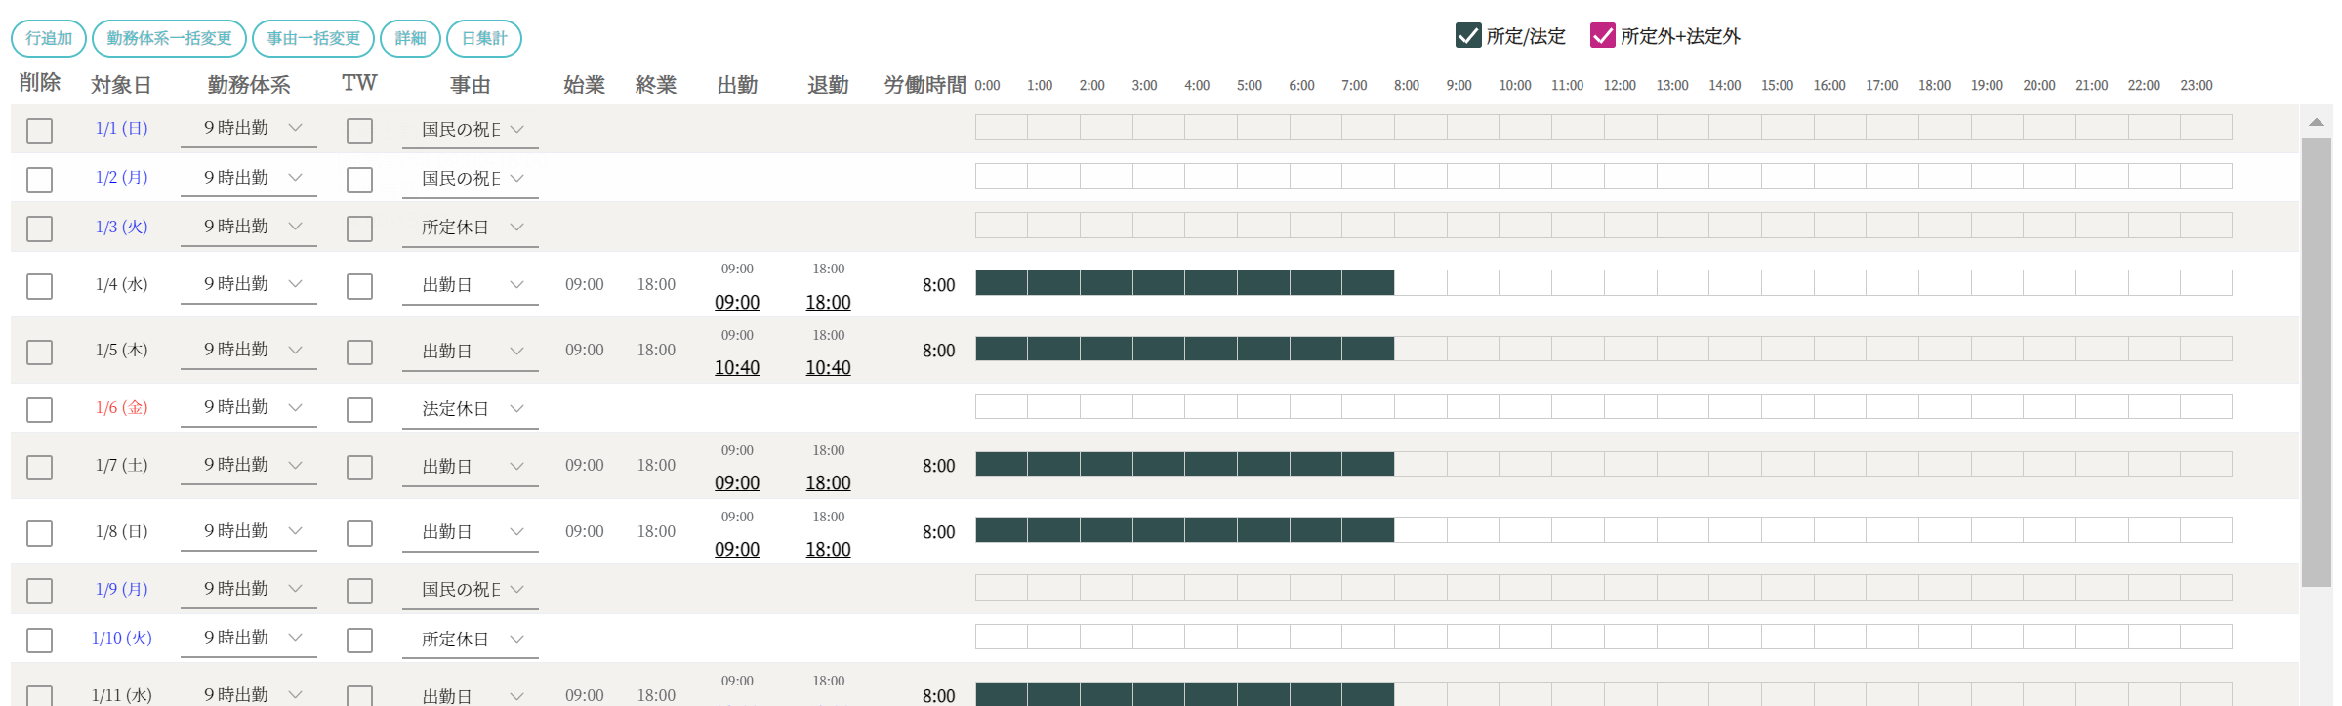Click the 行追加 button
This screenshot has width=2342, height=706.
(x=49, y=38)
